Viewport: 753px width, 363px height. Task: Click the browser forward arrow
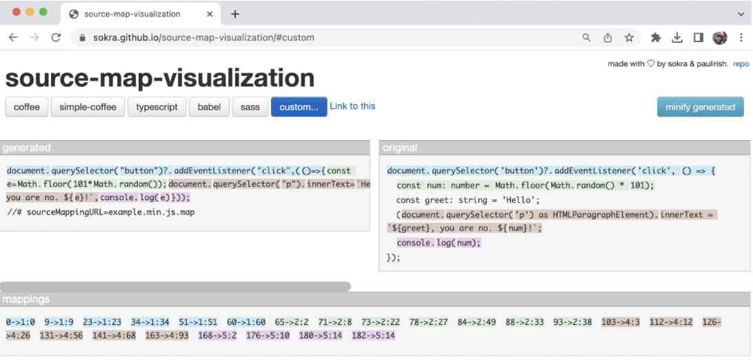click(x=34, y=37)
